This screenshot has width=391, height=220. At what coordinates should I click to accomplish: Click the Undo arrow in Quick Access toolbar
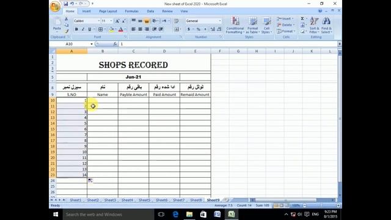(x=72, y=4)
